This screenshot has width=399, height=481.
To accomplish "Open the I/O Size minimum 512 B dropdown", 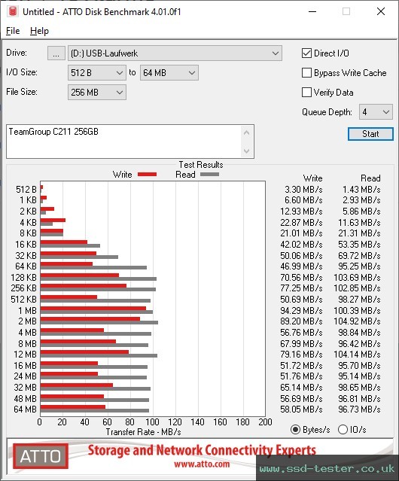I will [96, 73].
